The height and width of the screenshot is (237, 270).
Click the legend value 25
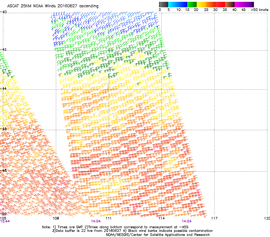[x=206, y=10]
